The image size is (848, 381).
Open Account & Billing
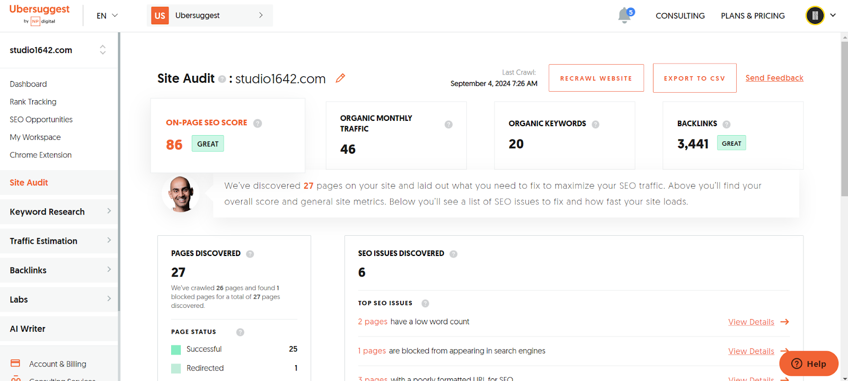pos(58,364)
